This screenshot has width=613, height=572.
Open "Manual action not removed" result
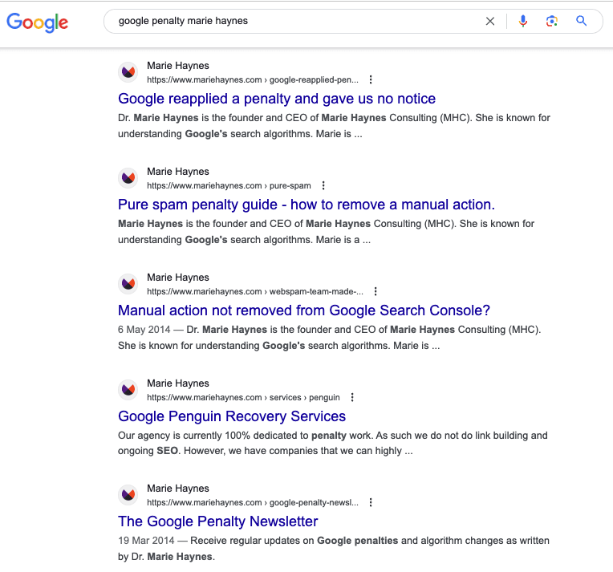click(x=304, y=310)
